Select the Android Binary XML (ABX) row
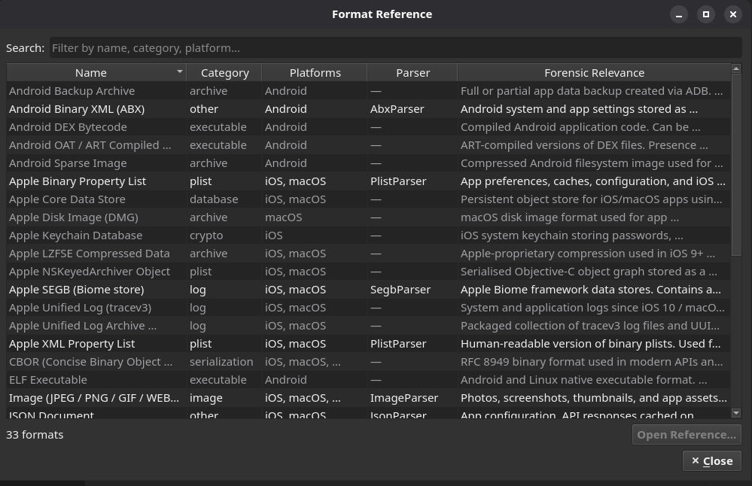The height and width of the screenshot is (486, 752). [368, 109]
